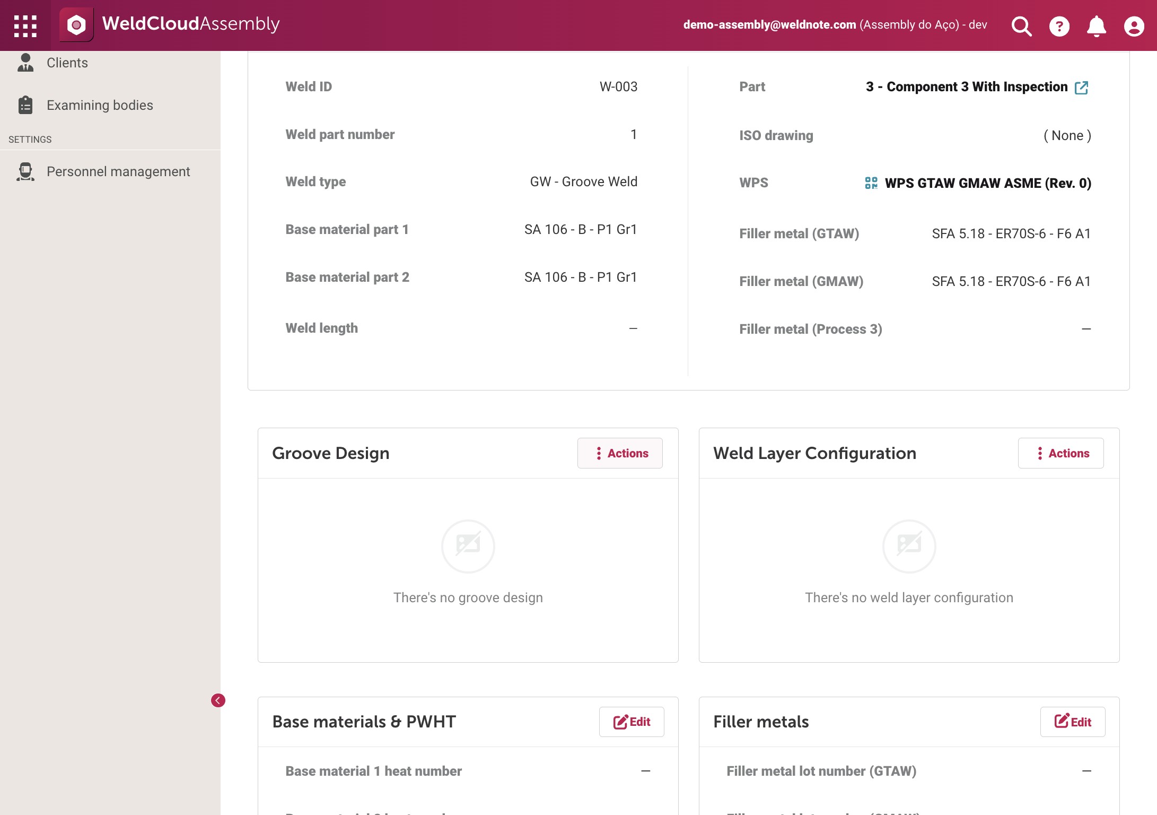
Task: Click the ISO drawing '( None )' value
Action: click(1067, 135)
